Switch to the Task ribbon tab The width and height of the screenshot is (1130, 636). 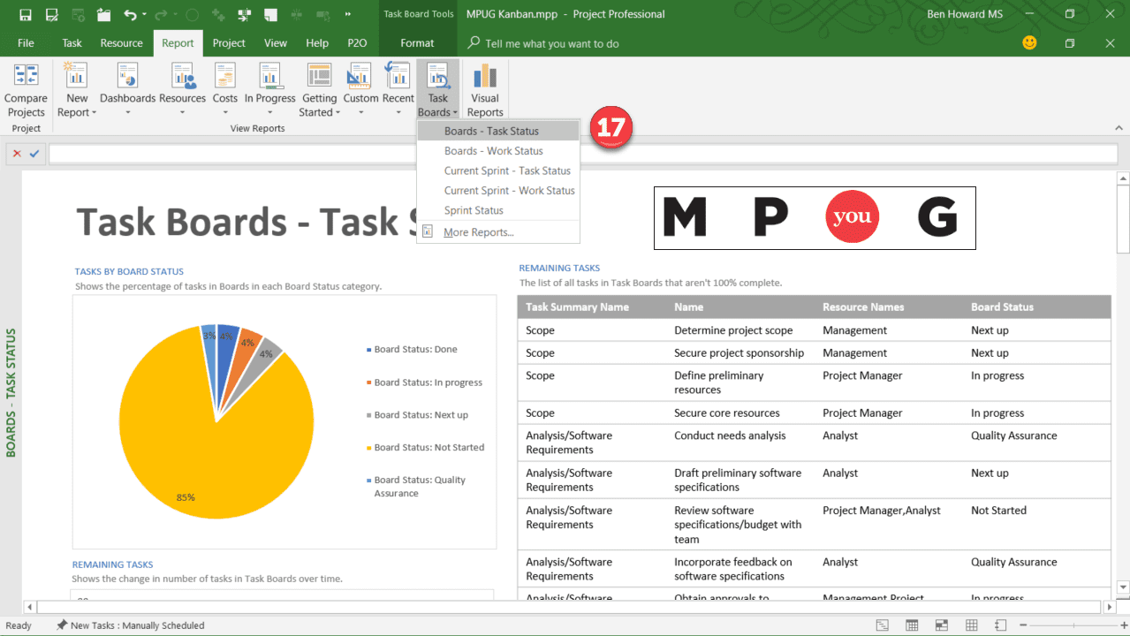click(72, 42)
